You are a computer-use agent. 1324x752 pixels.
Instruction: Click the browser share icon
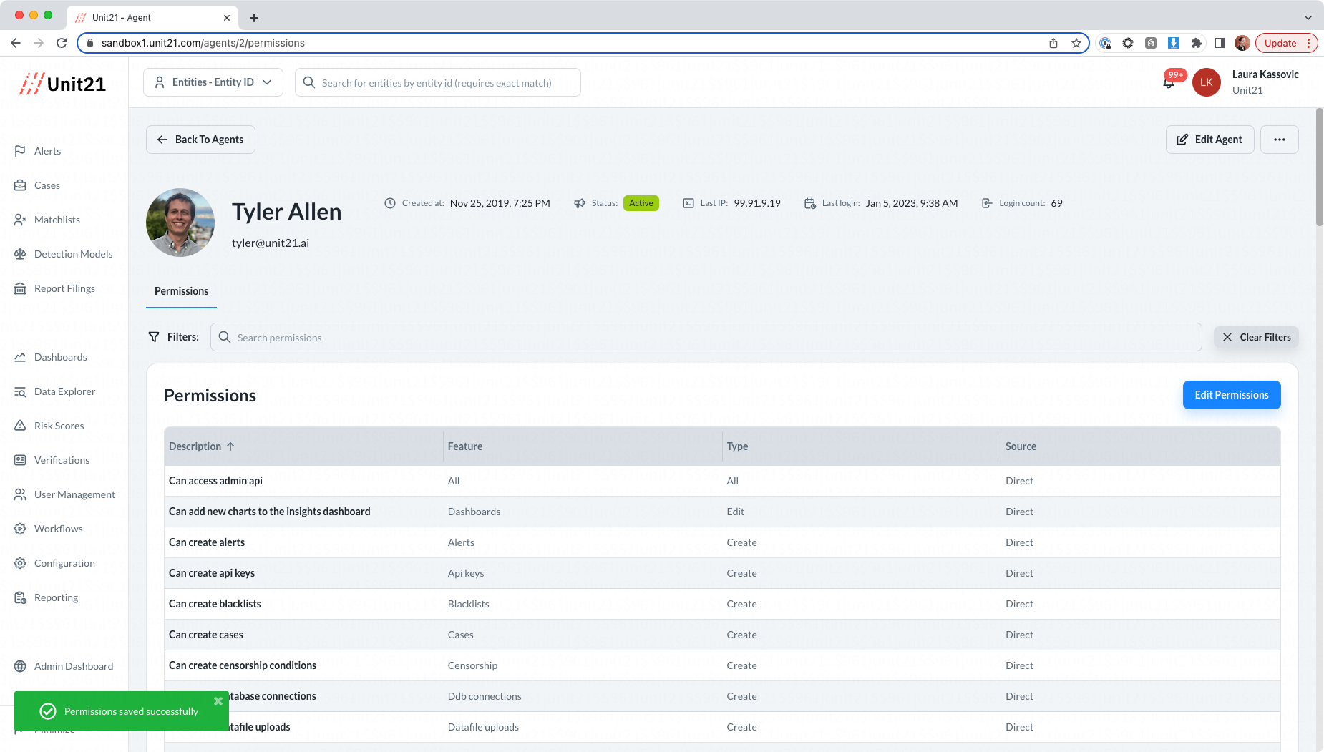[x=1053, y=43]
